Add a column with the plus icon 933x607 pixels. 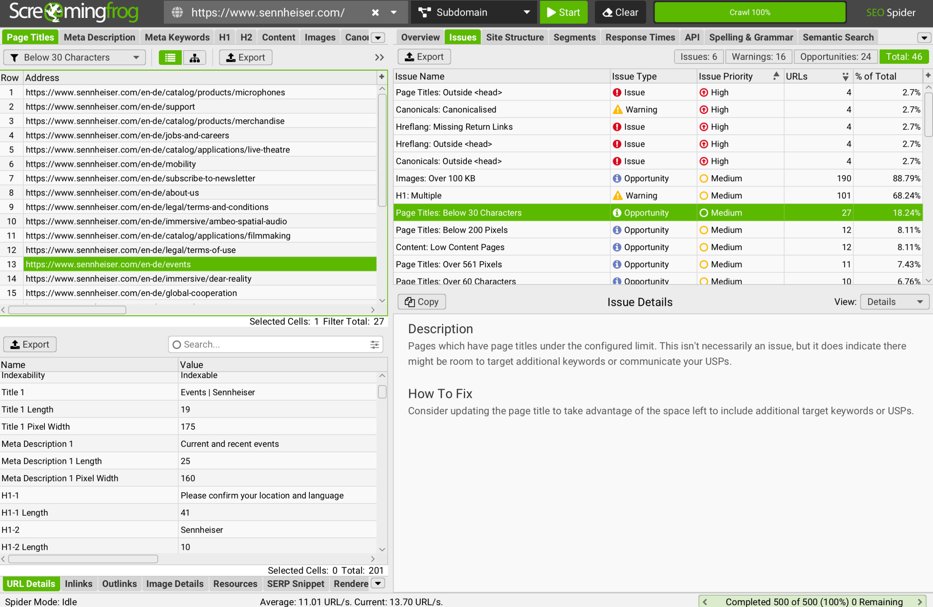(381, 77)
